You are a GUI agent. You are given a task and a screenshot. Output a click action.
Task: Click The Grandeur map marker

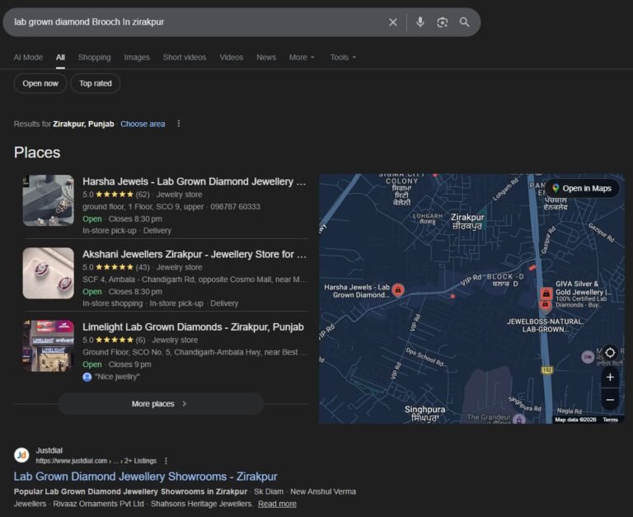click(518, 420)
